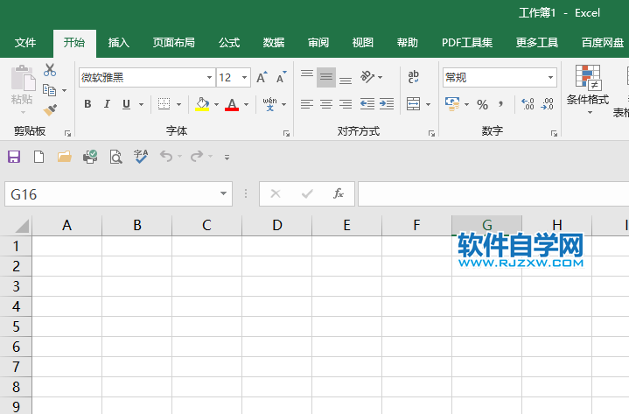
Task: Open the 对齐方式 alignment dialog launcher
Action: click(x=431, y=134)
